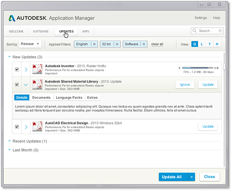The image size is (232, 191).
Task: Click in the Search input field
Action: [x=207, y=31]
